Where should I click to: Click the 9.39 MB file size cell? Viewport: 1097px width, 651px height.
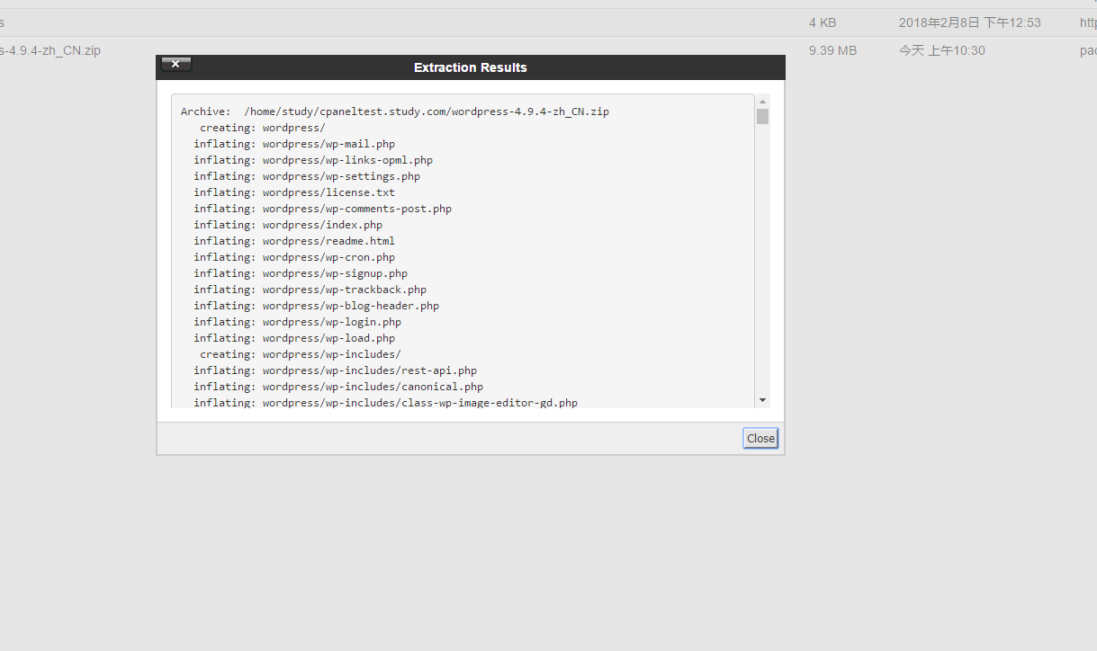[832, 50]
